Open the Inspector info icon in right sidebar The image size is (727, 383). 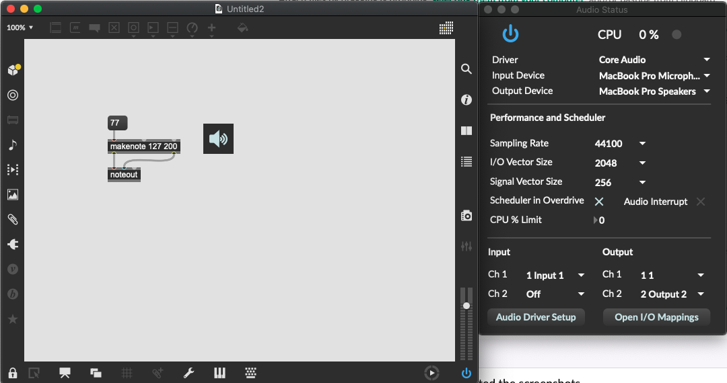466,100
